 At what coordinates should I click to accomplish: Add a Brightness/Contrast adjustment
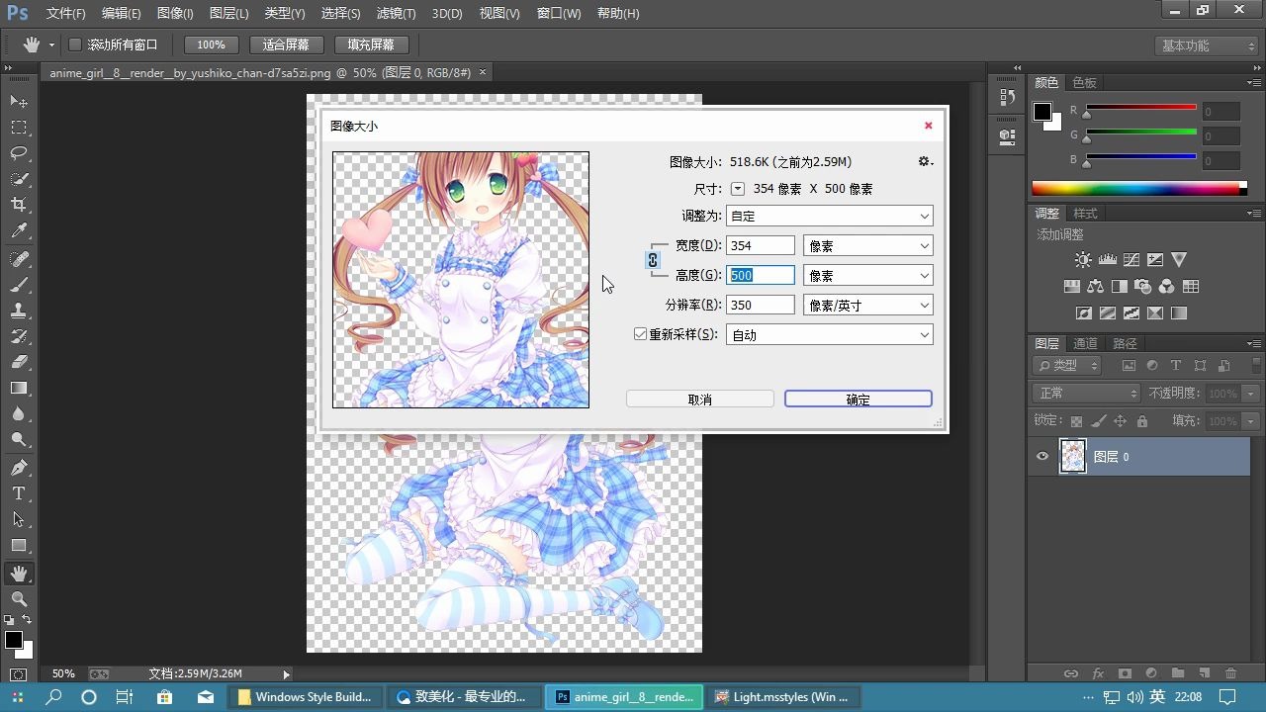pos(1083,260)
